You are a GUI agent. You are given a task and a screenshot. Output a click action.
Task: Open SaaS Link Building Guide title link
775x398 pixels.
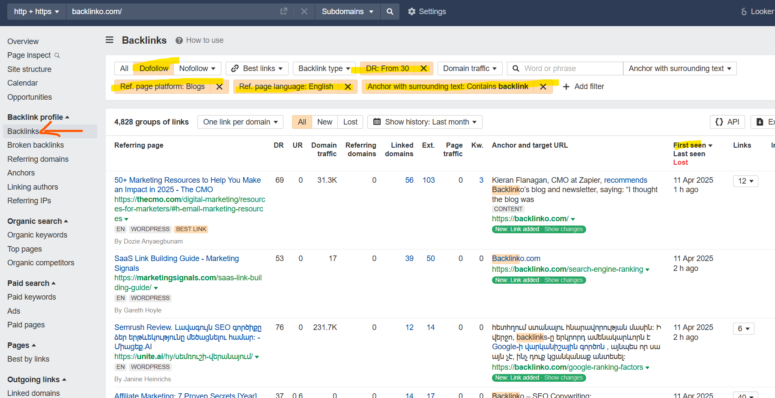point(176,263)
